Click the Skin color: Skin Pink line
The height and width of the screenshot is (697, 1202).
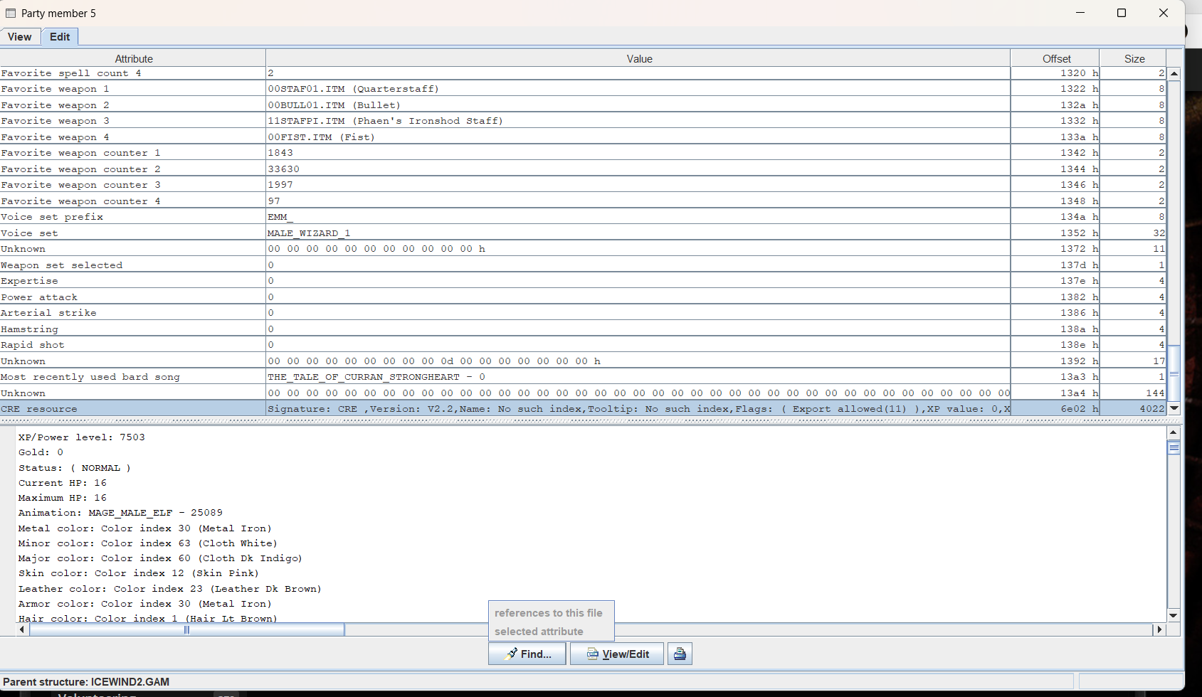pos(139,573)
